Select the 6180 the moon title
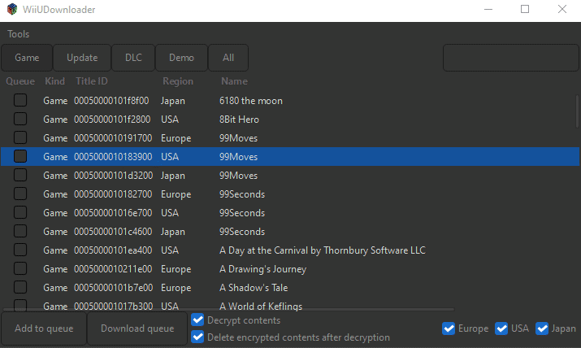The height and width of the screenshot is (348, 581). [251, 101]
